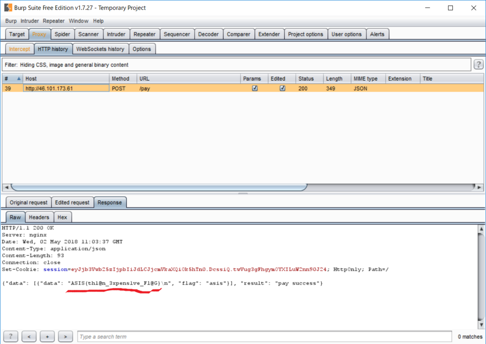Click the filter help question-mark button
Viewport: 486px width, 344px height.
[478, 65]
